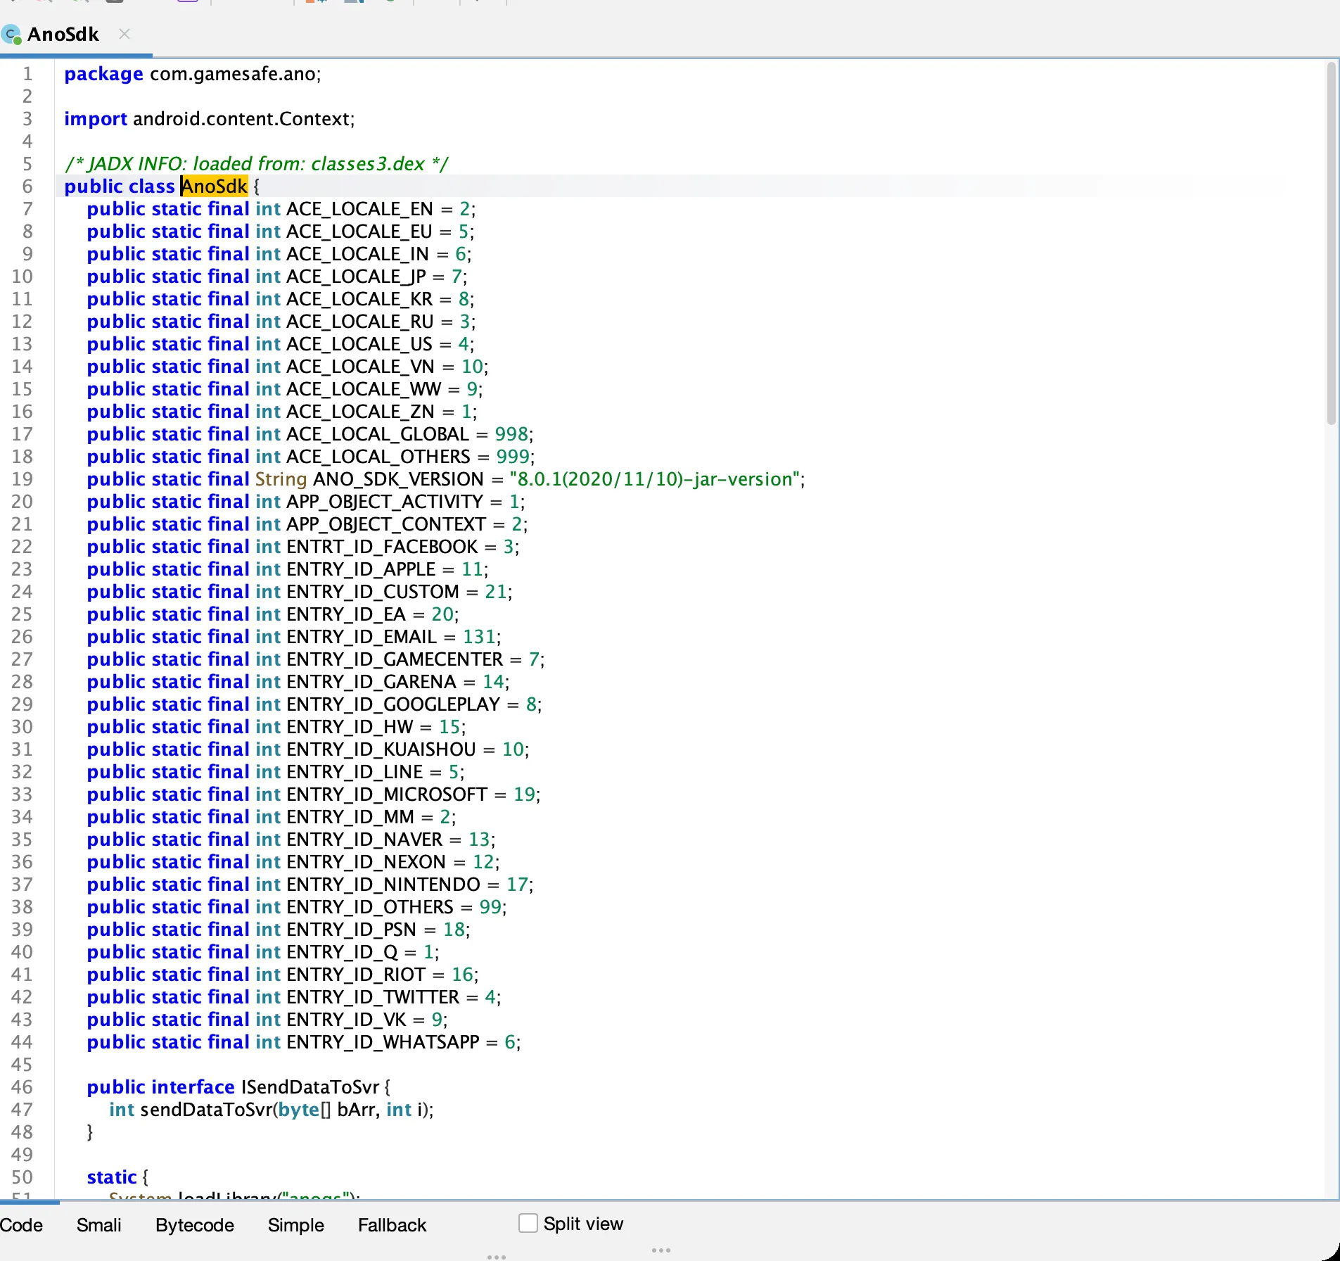Screen dimensions: 1340x1261
Task: Switch to the Smali view tab
Action: tap(99, 1225)
